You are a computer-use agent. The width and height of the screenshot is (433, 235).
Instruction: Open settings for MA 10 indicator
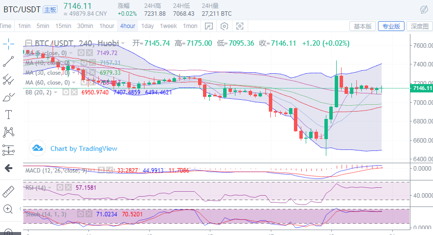tap(84, 63)
